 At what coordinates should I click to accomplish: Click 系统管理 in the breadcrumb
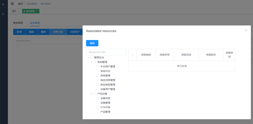point(32,4)
